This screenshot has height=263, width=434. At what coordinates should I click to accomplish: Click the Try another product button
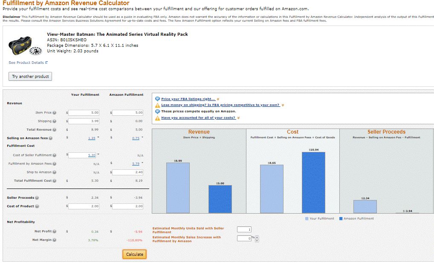[30, 77]
